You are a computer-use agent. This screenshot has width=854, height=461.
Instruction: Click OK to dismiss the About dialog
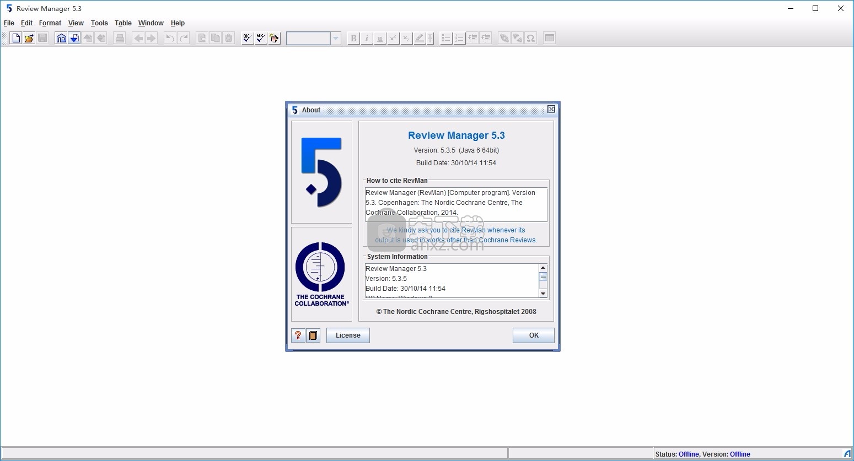click(x=534, y=335)
